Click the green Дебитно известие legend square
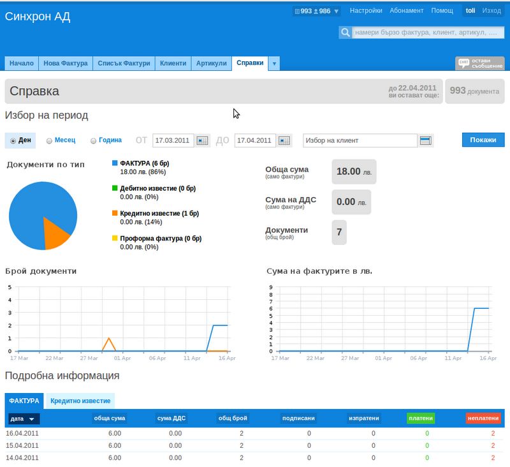Image resolution: width=510 pixels, height=467 pixels. pos(115,188)
